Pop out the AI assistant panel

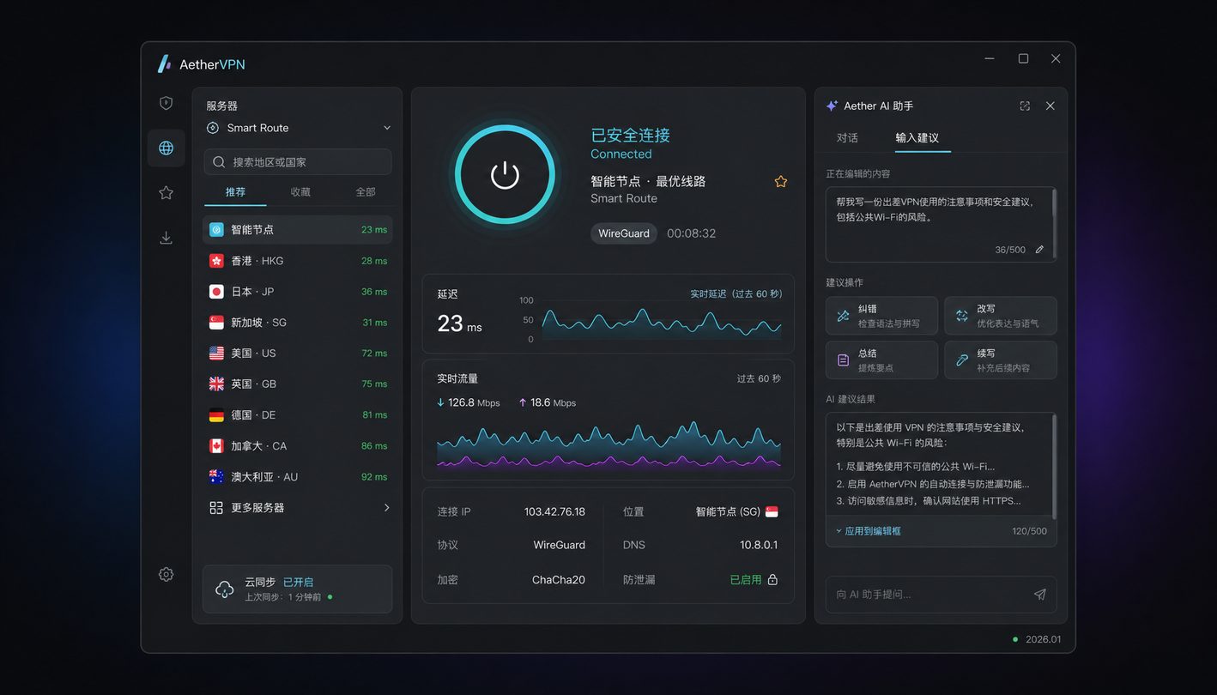click(x=1025, y=106)
